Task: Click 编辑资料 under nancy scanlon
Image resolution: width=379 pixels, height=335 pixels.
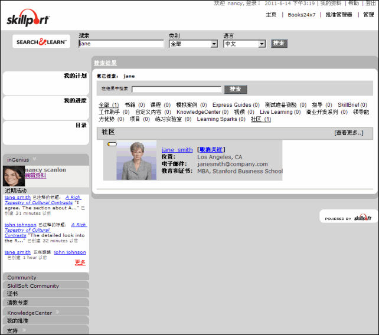Action: click(x=35, y=176)
